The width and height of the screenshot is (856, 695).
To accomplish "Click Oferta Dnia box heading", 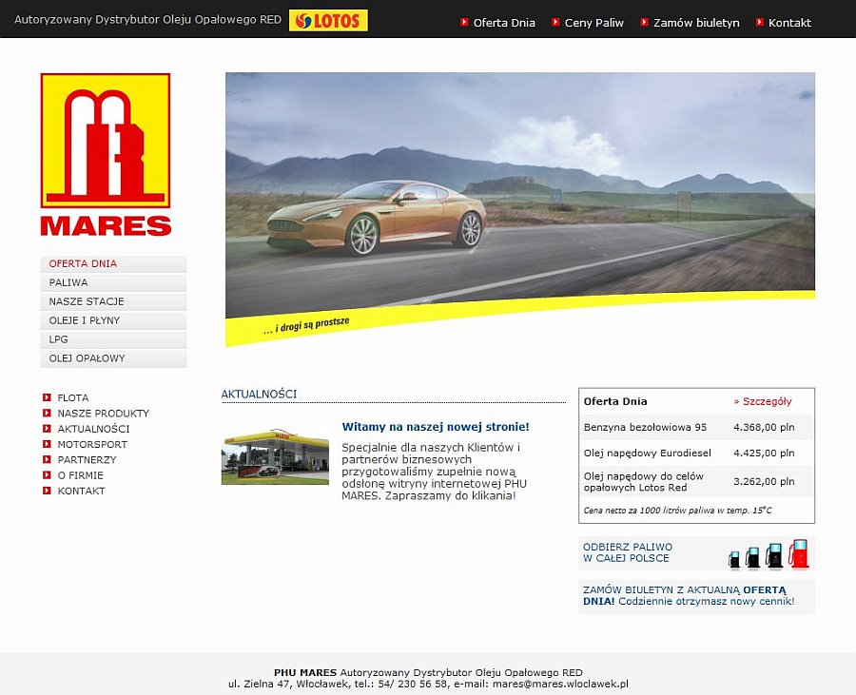I will click(615, 401).
